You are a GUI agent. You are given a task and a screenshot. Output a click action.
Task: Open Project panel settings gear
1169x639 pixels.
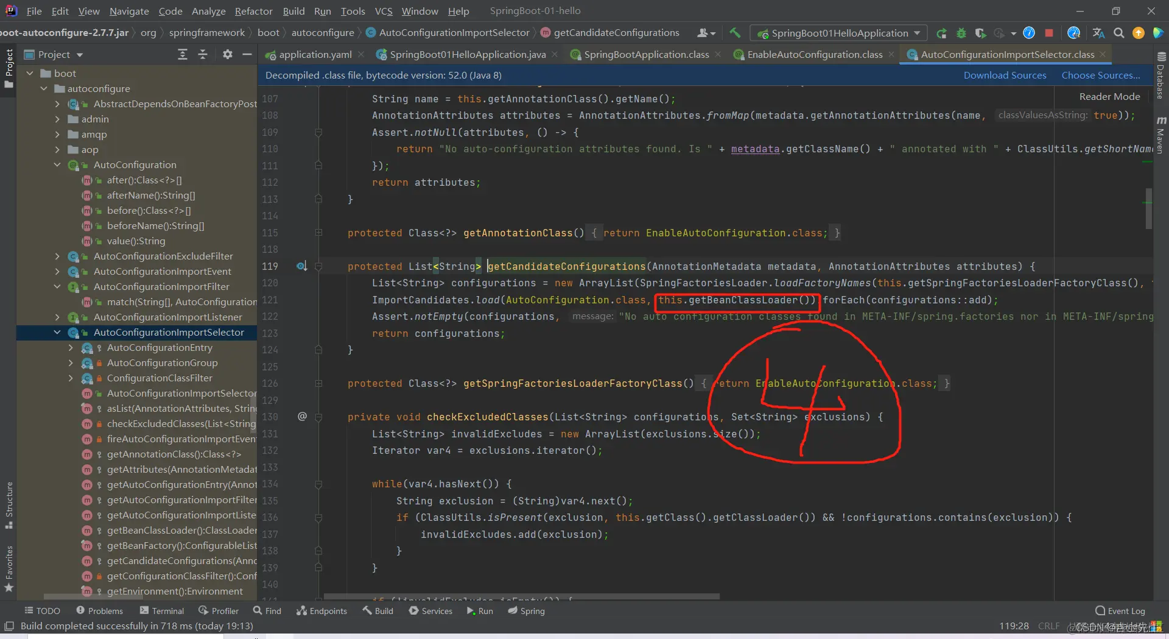(227, 55)
